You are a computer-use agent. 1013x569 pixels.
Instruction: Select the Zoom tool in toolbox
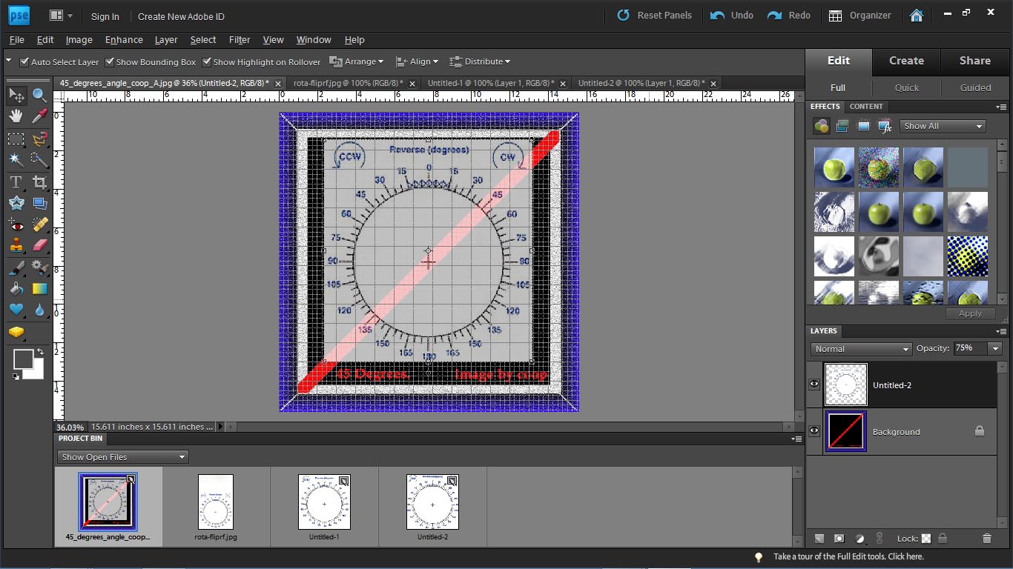click(x=39, y=95)
